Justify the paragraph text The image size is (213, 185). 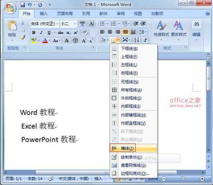[x=125, y=32]
